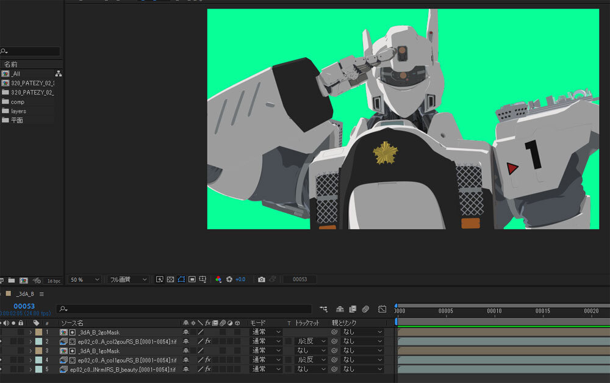Toggle shy switch for _3dA_B_1goMask layer
Viewport: 610px width, 383px height.
186,351
